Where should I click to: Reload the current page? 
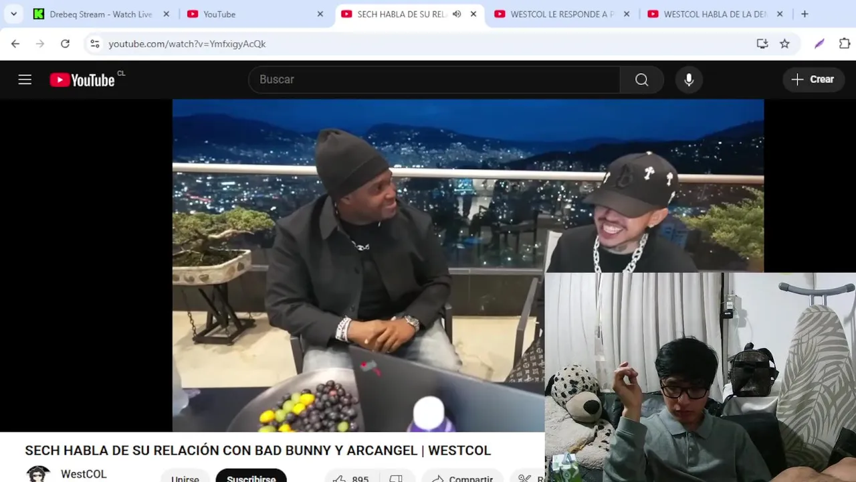pos(65,44)
